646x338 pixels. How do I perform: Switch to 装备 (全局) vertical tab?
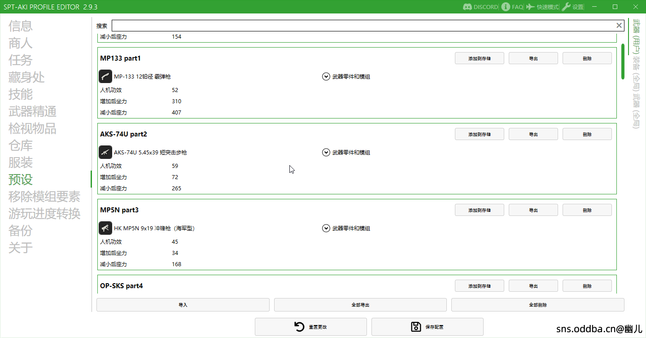[x=636, y=74]
